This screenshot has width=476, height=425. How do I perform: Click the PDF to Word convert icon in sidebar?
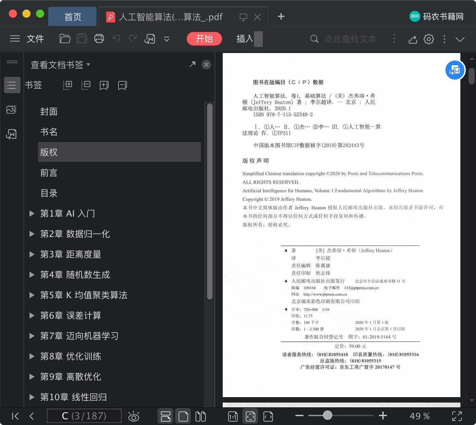(12, 134)
